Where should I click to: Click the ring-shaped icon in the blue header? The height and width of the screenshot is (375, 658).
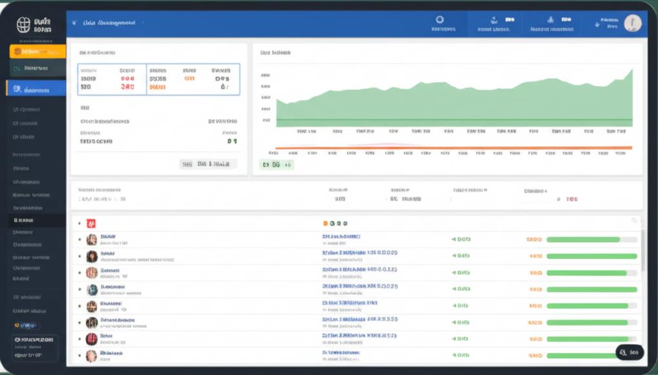point(439,19)
